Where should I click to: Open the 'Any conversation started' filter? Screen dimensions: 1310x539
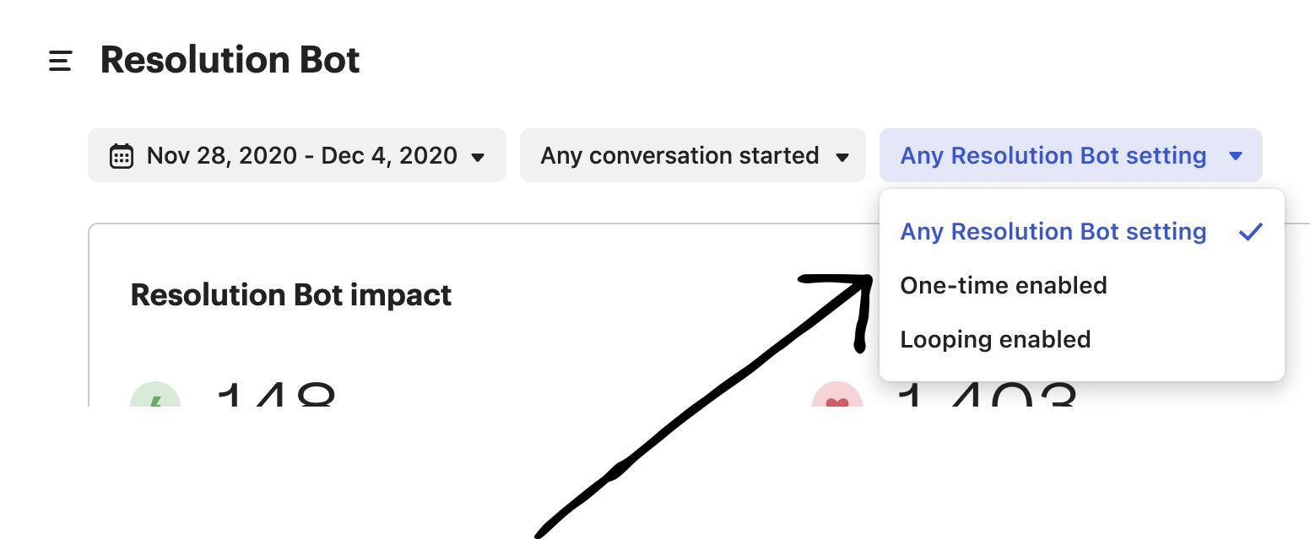[679, 155]
